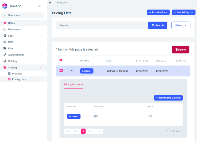Viewport: 197px width, 141px height.
Task: Open the Filters dropdown
Action: 181,25
